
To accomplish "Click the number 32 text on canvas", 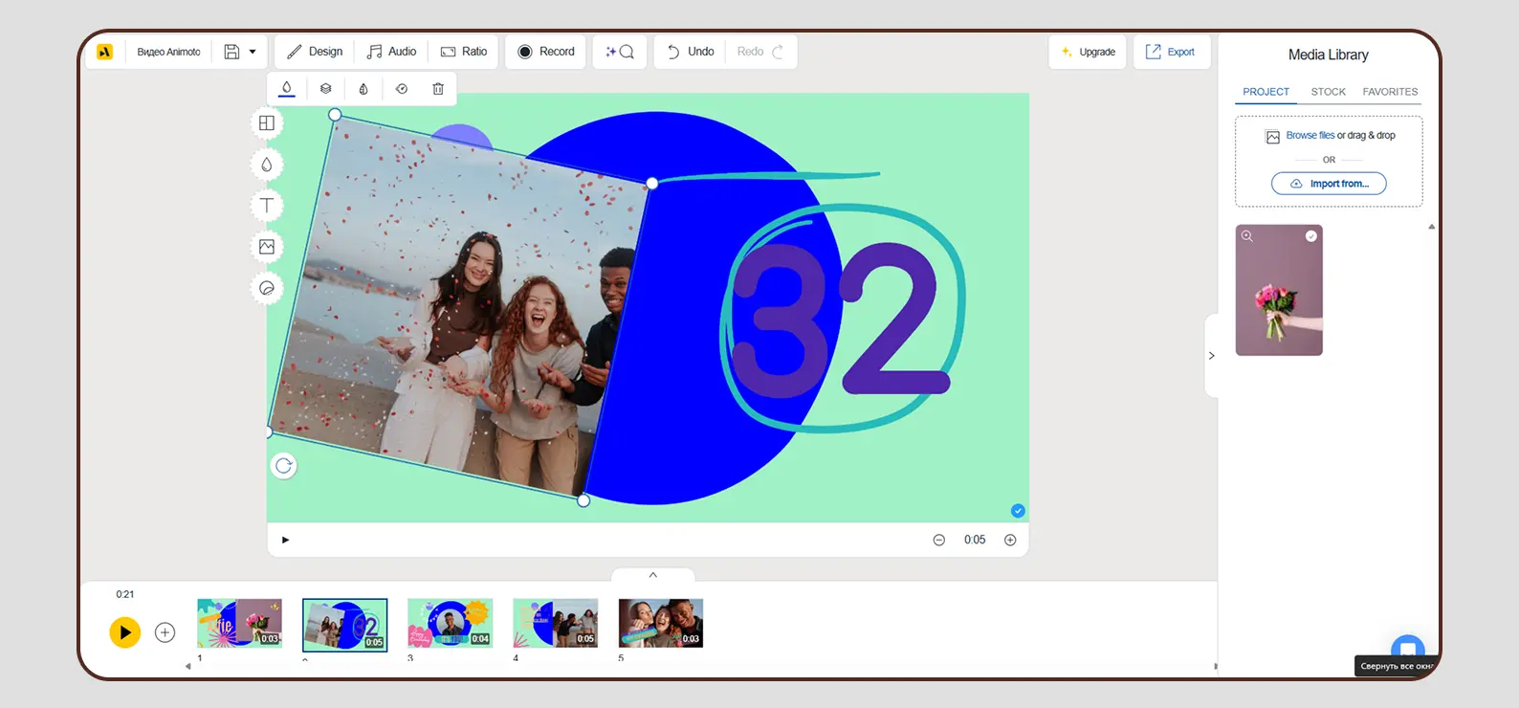I will (840, 320).
